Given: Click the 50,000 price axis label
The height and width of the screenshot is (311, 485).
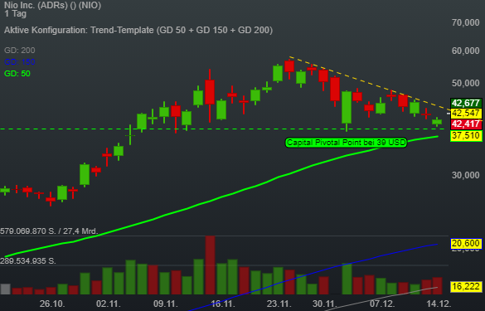Looking at the screenshot, I should point(465,83).
